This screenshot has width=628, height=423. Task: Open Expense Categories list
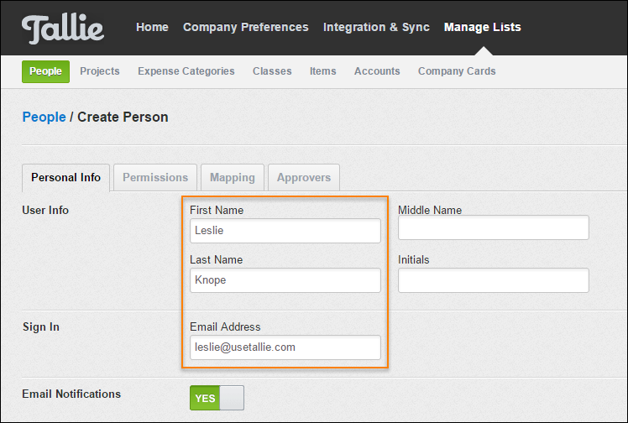tap(186, 70)
